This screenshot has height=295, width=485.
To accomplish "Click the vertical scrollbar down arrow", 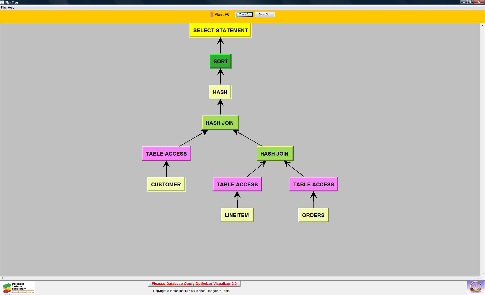I will point(482,274).
